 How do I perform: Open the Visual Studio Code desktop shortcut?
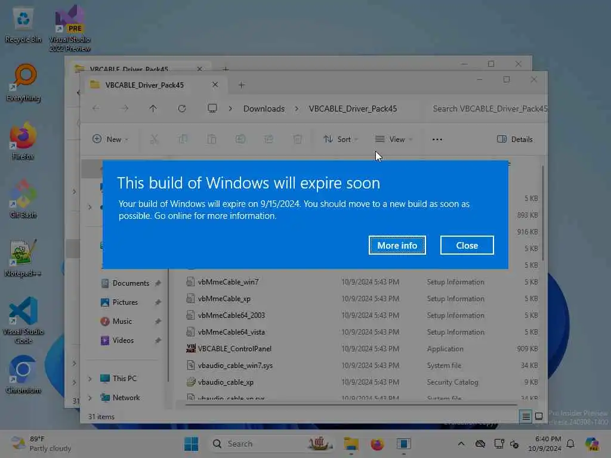(23, 320)
